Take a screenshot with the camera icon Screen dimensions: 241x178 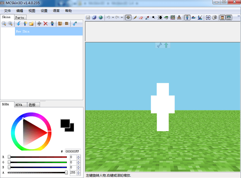pos(214,17)
